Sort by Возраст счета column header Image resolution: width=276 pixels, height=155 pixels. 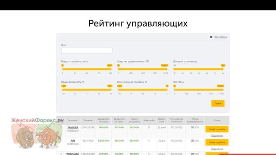tap(162, 121)
